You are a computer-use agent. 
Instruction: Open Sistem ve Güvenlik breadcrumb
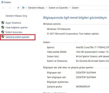pos(58,8)
